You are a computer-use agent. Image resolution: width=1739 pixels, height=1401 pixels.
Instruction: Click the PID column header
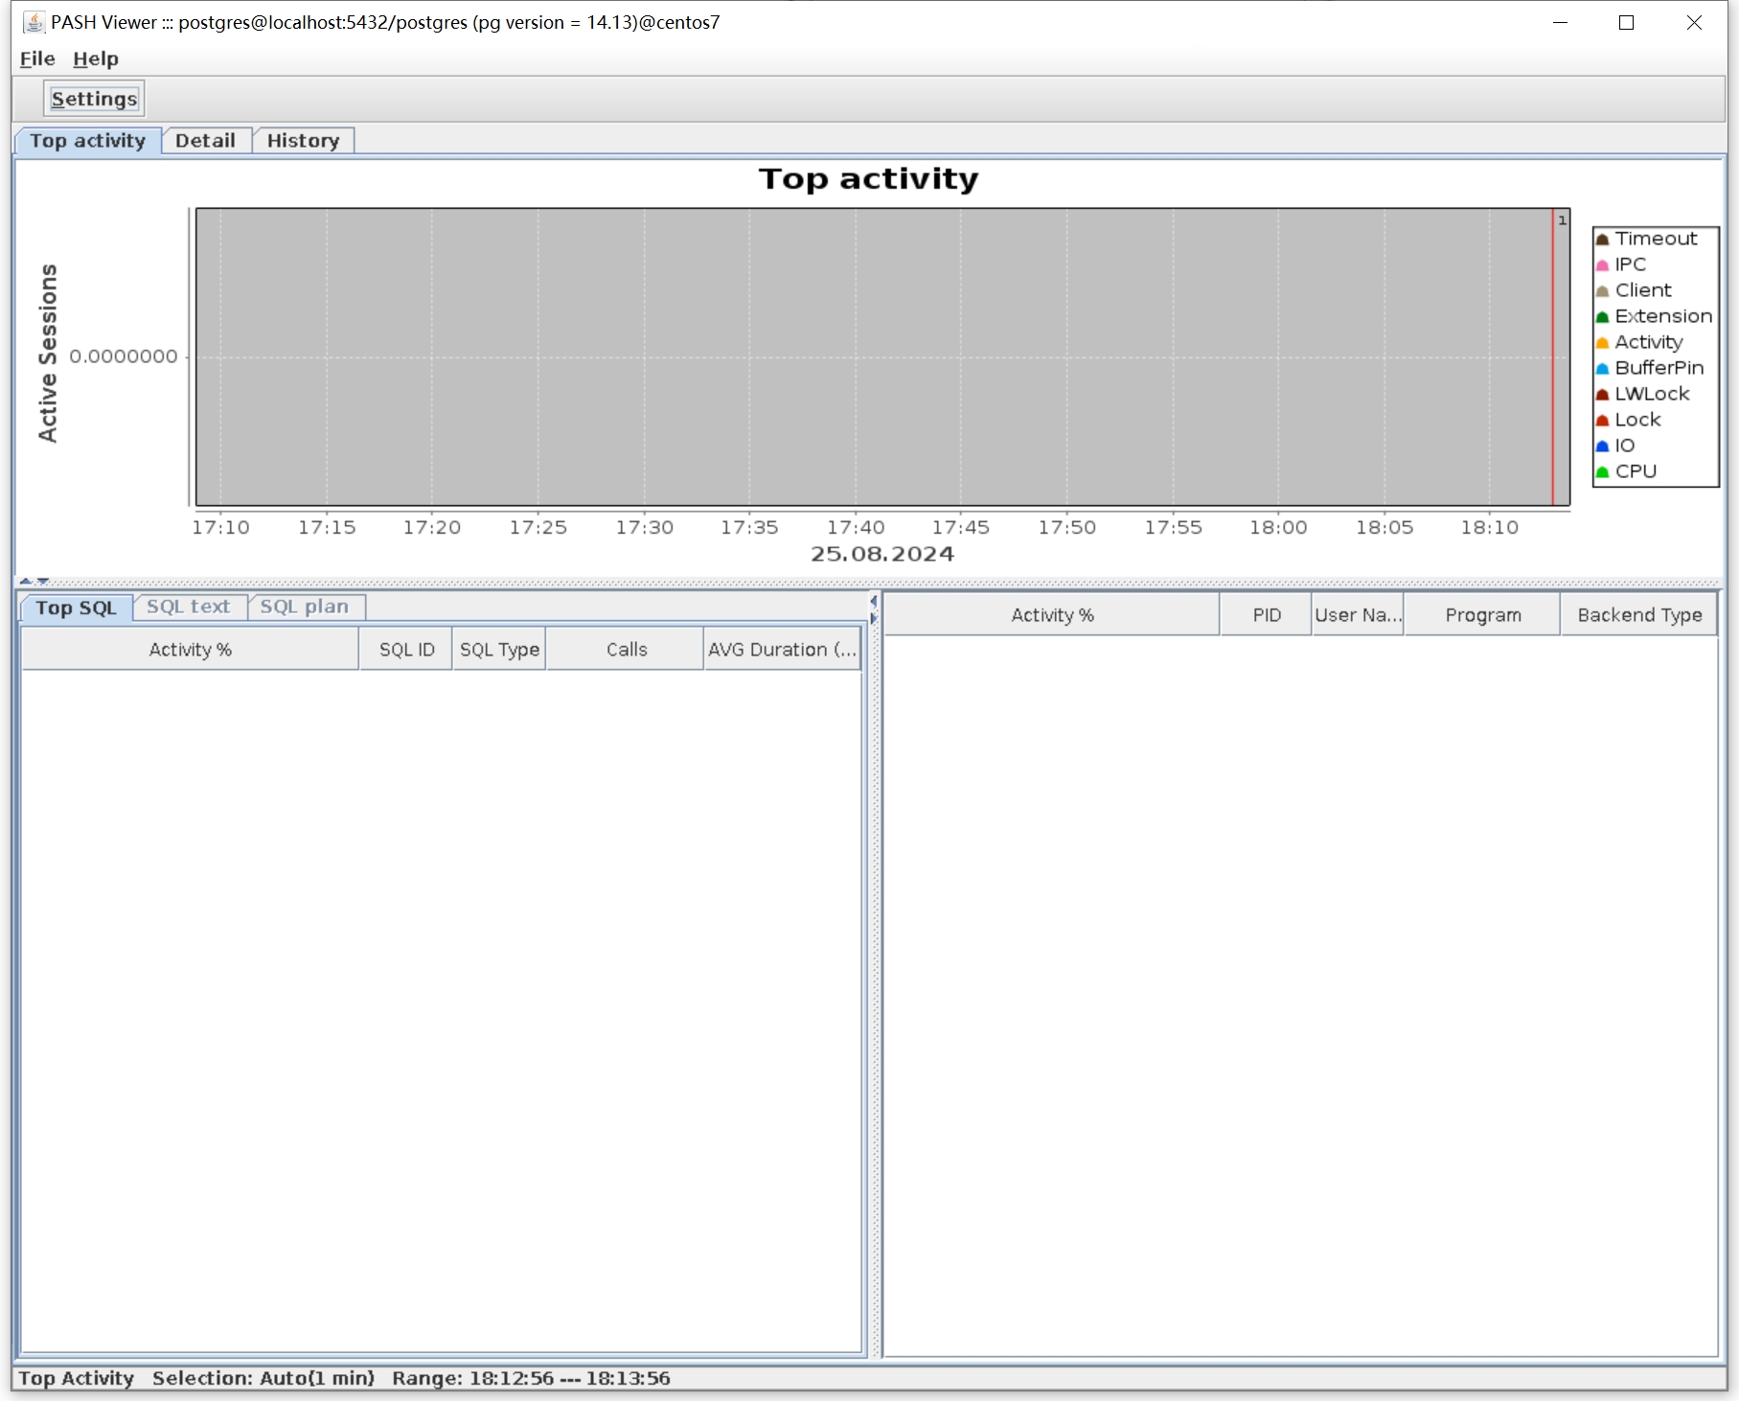(x=1267, y=615)
